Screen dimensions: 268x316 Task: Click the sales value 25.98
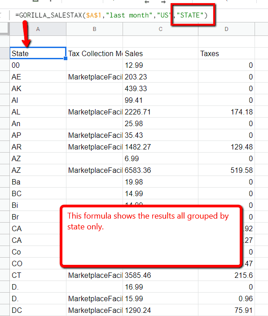coord(160,123)
